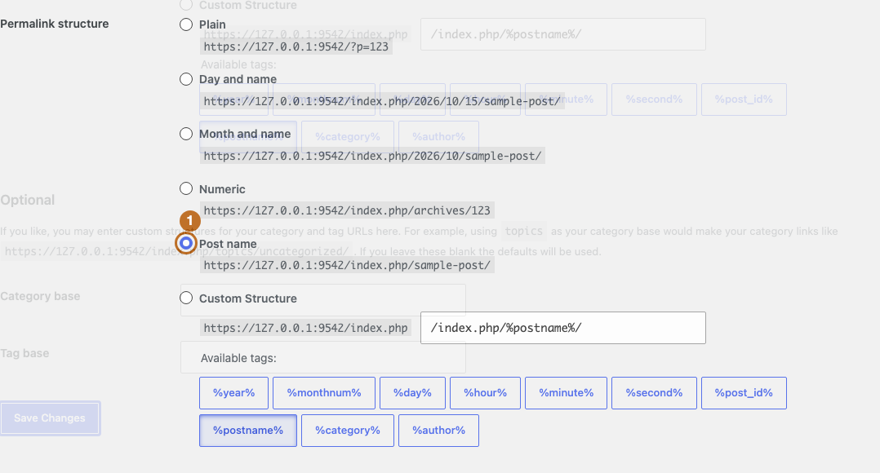Insert the %minute% tag below Available tags
This screenshot has width=880, height=473.
tap(566, 393)
